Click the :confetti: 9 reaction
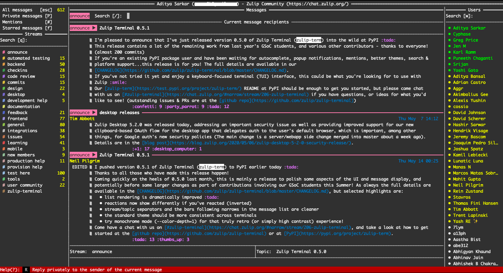Screen dimensions: 503x273 (147, 107)
